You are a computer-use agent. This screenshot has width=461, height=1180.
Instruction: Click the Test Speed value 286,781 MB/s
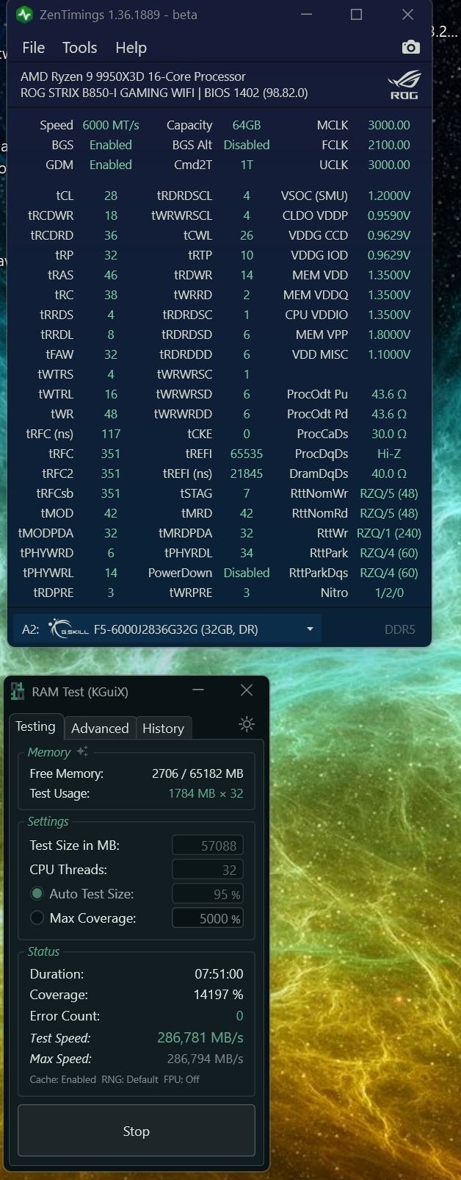(200, 1037)
